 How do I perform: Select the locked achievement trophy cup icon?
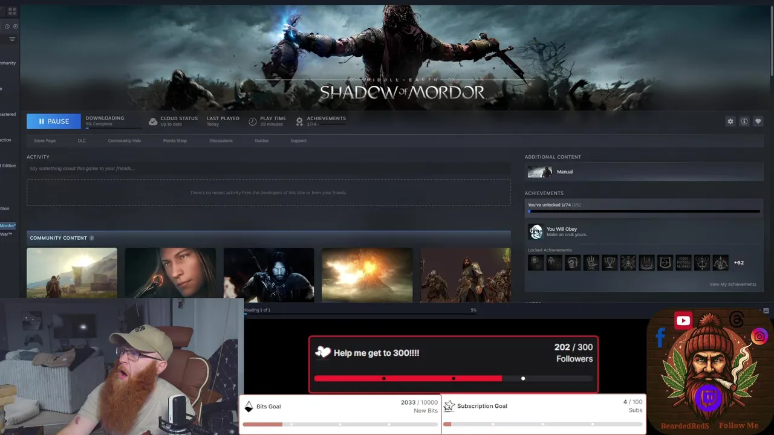coord(610,263)
